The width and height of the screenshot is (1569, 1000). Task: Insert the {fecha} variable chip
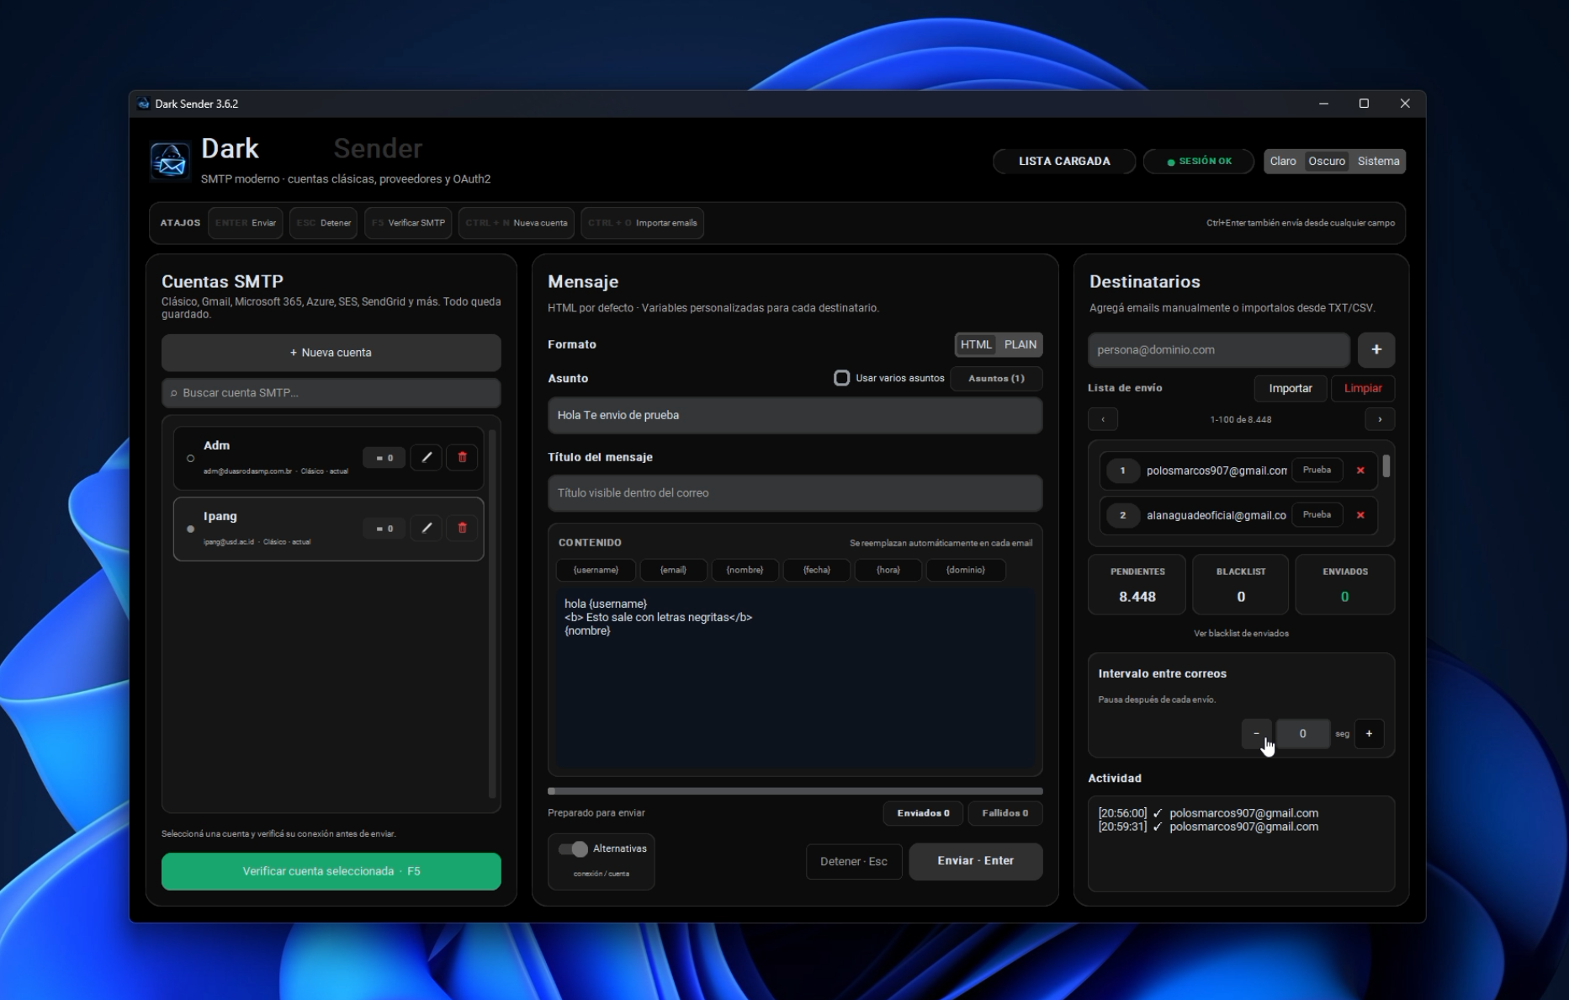pyautogui.click(x=816, y=570)
